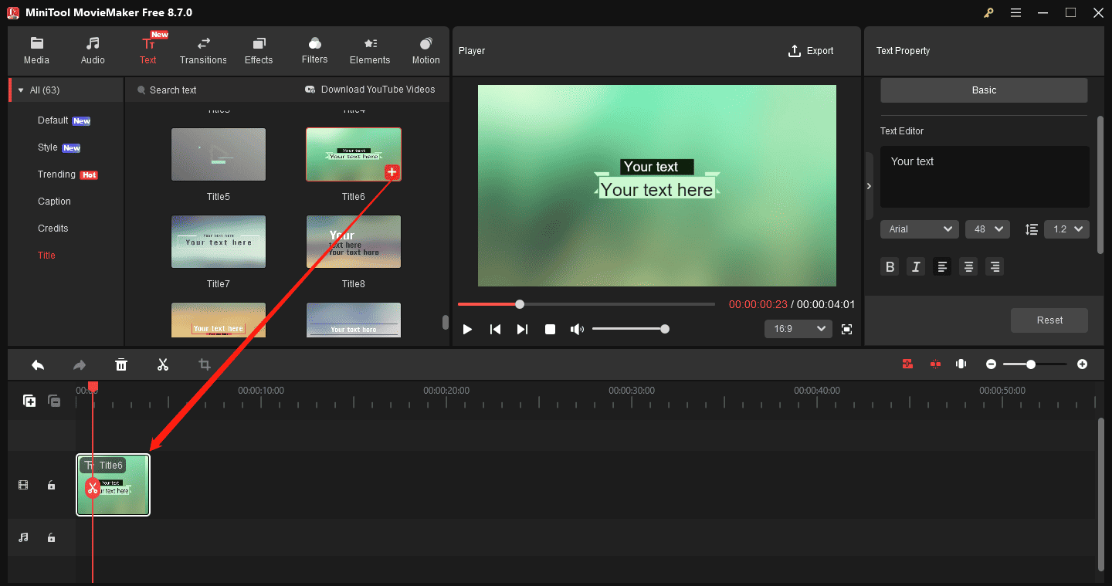This screenshot has height=586, width=1112.
Task: Select the Title7 thumbnail
Action: click(x=219, y=242)
